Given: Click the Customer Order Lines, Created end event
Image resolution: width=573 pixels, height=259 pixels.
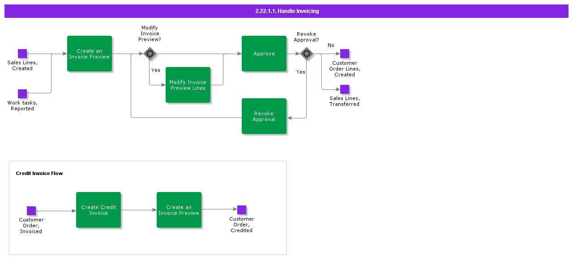Looking at the screenshot, I should (345, 54).
